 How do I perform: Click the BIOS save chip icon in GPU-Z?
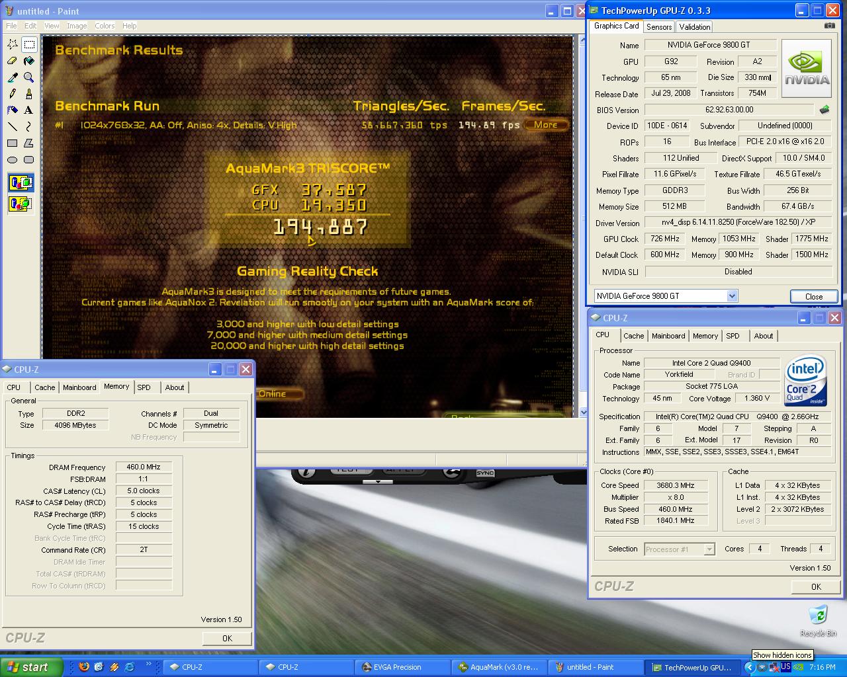(x=825, y=110)
